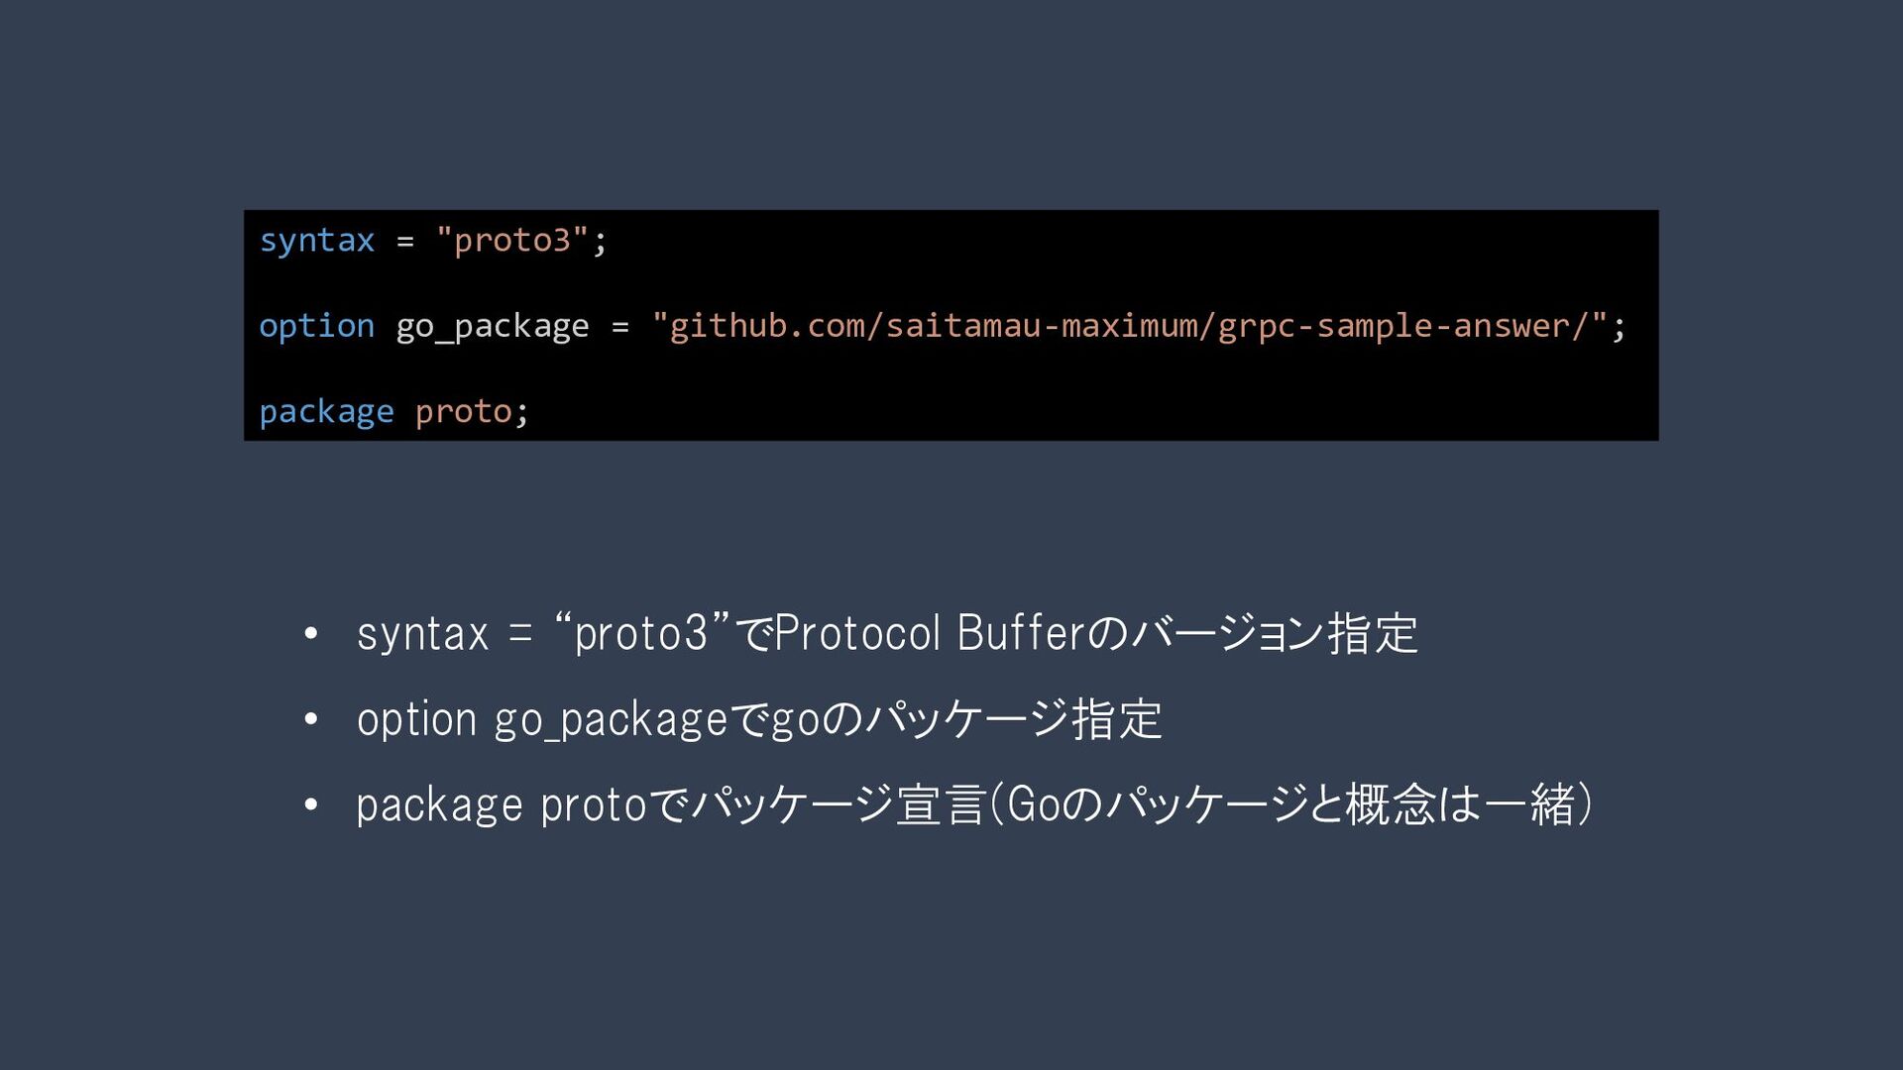The image size is (1903, 1070).
Task: Click the word proto after package
Action: pyautogui.click(x=463, y=412)
